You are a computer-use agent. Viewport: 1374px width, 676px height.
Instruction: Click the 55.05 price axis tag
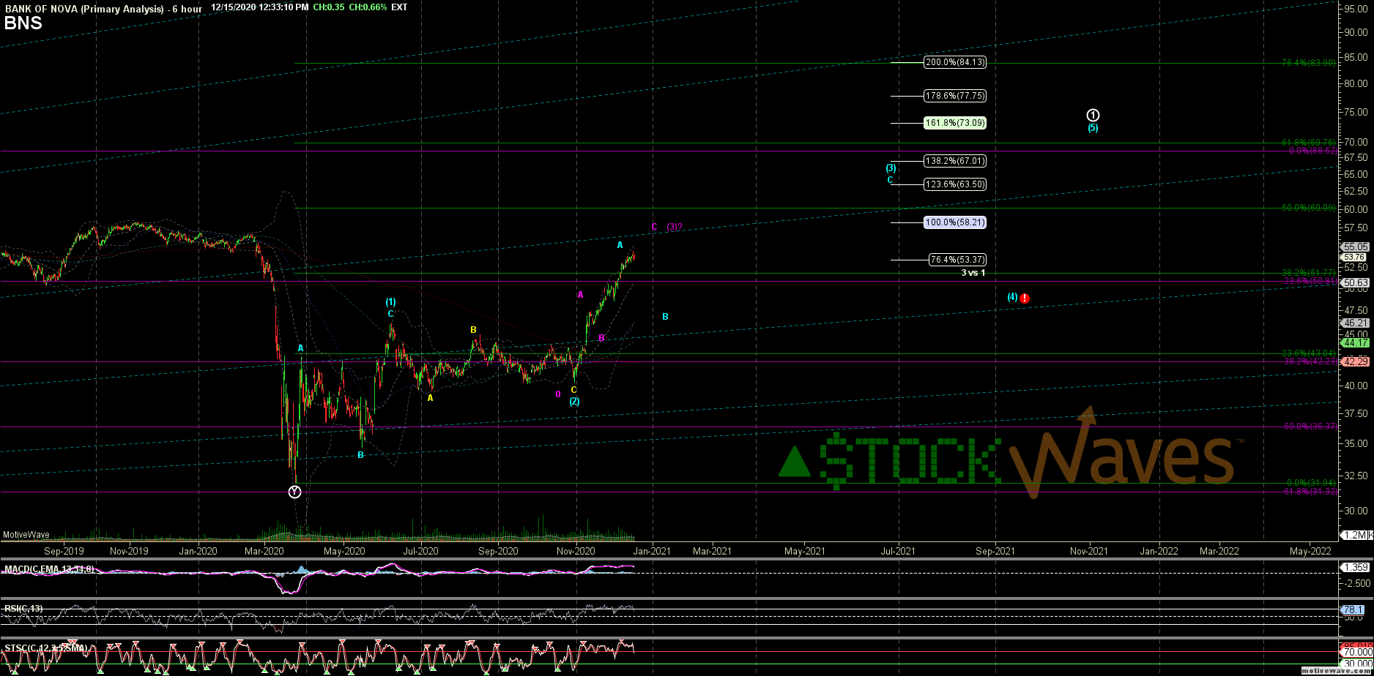[x=1356, y=247]
